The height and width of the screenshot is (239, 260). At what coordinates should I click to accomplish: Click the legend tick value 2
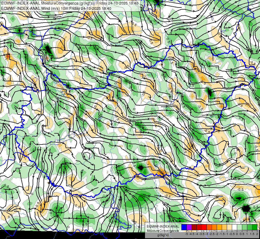[x=257, y=234]
